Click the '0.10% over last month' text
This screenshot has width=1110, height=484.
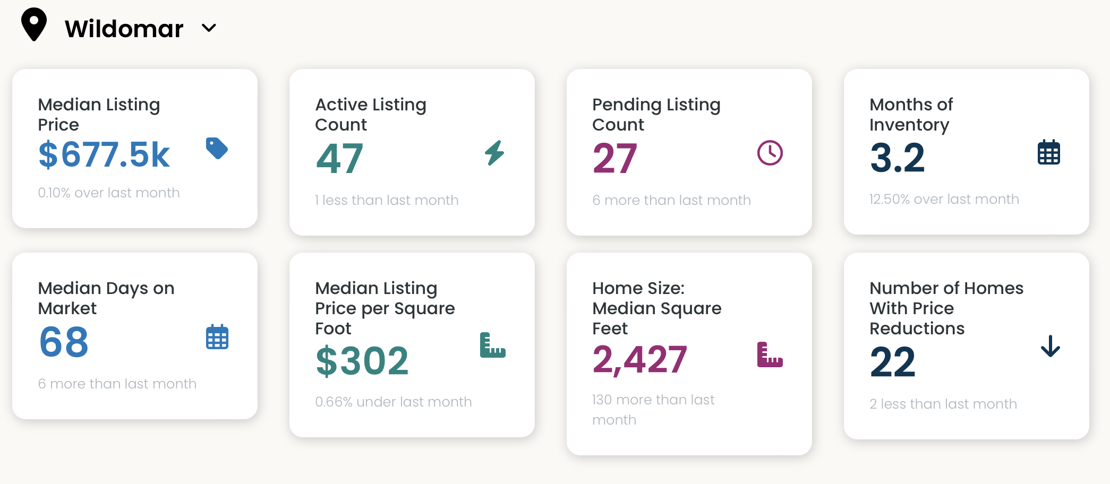109,193
